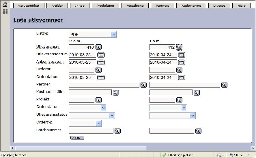Viewport: 256px width, 158px height.
Task: Search Partner to field with magnifier
Action: pos(224,85)
